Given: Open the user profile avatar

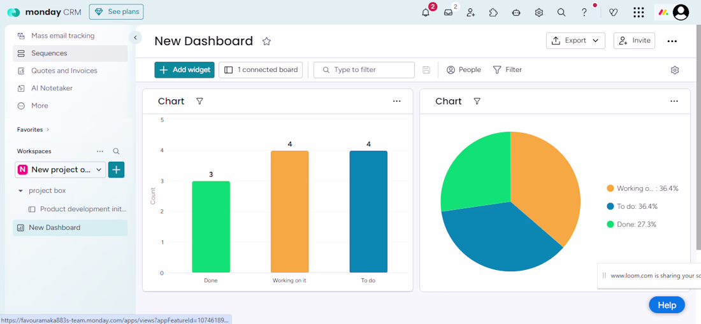Looking at the screenshot, I should click(681, 13).
